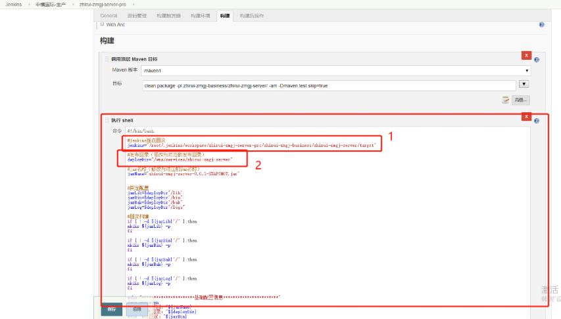Viewport: 561px width, 319px height.
Task: Click the mkdir ${jarLib} -p line
Action: point(149,226)
